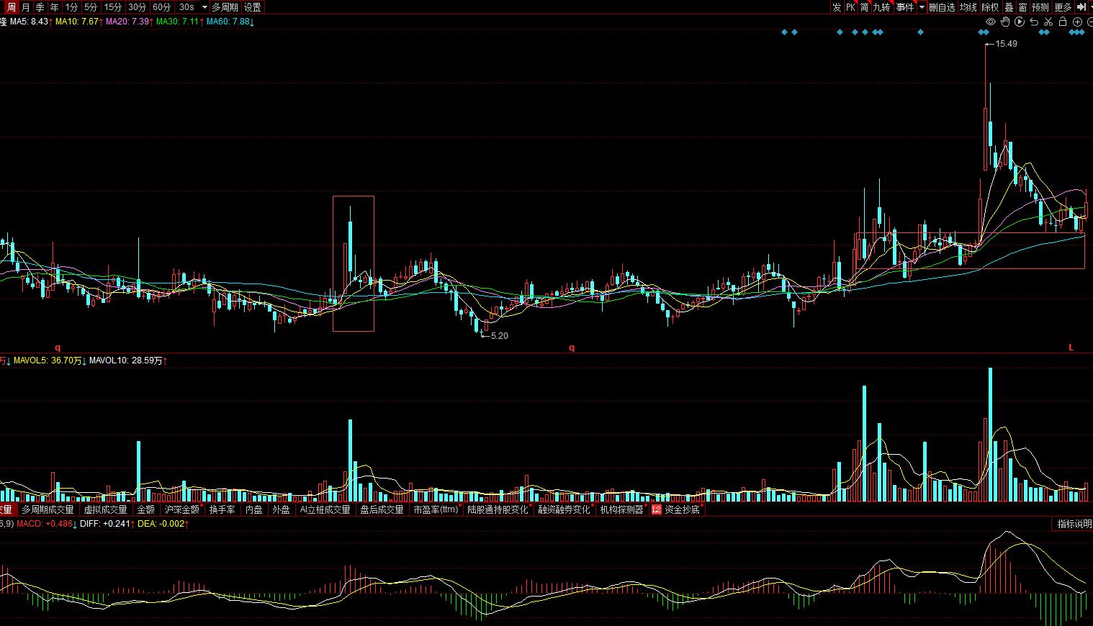Click the circular play replay icon
Viewport: 1093px width, 626px height.
click(1020, 22)
